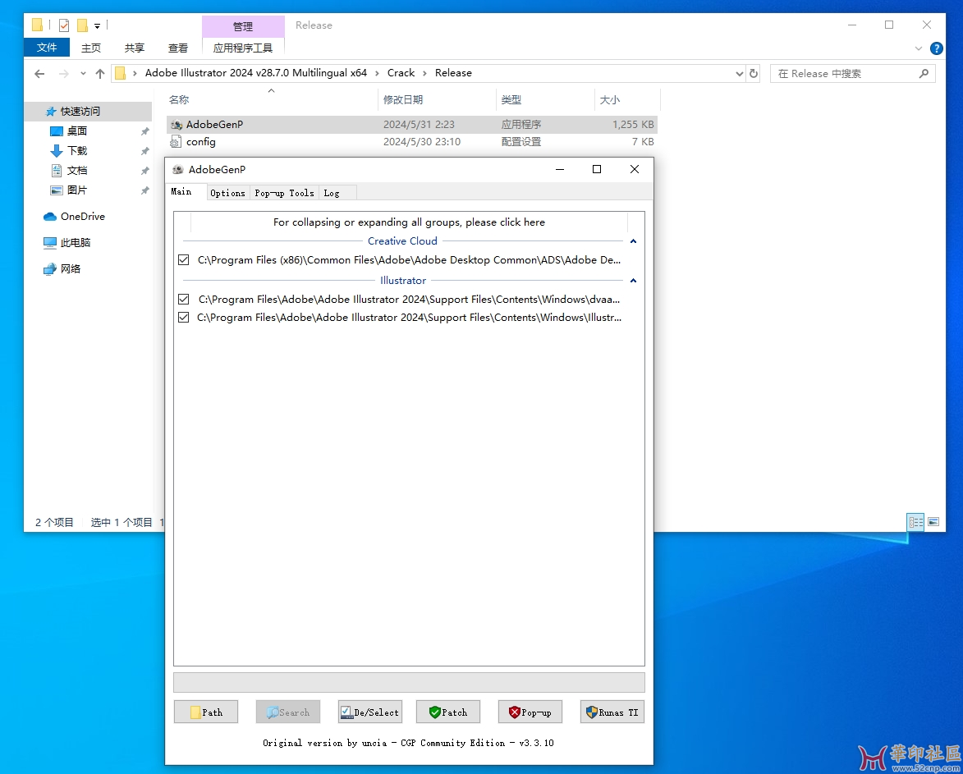The height and width of the screenshot is (774, 963).
Task: Click the AdobeGenP title bar app icon
Action: point(178,169)
